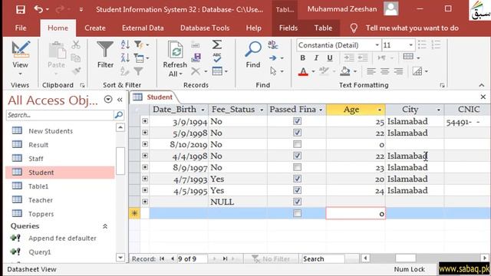This screenshot has height=276, width=491.
Task: Check Passed Final box for 8/9/1997 row
Action: (x=297, y=167)
